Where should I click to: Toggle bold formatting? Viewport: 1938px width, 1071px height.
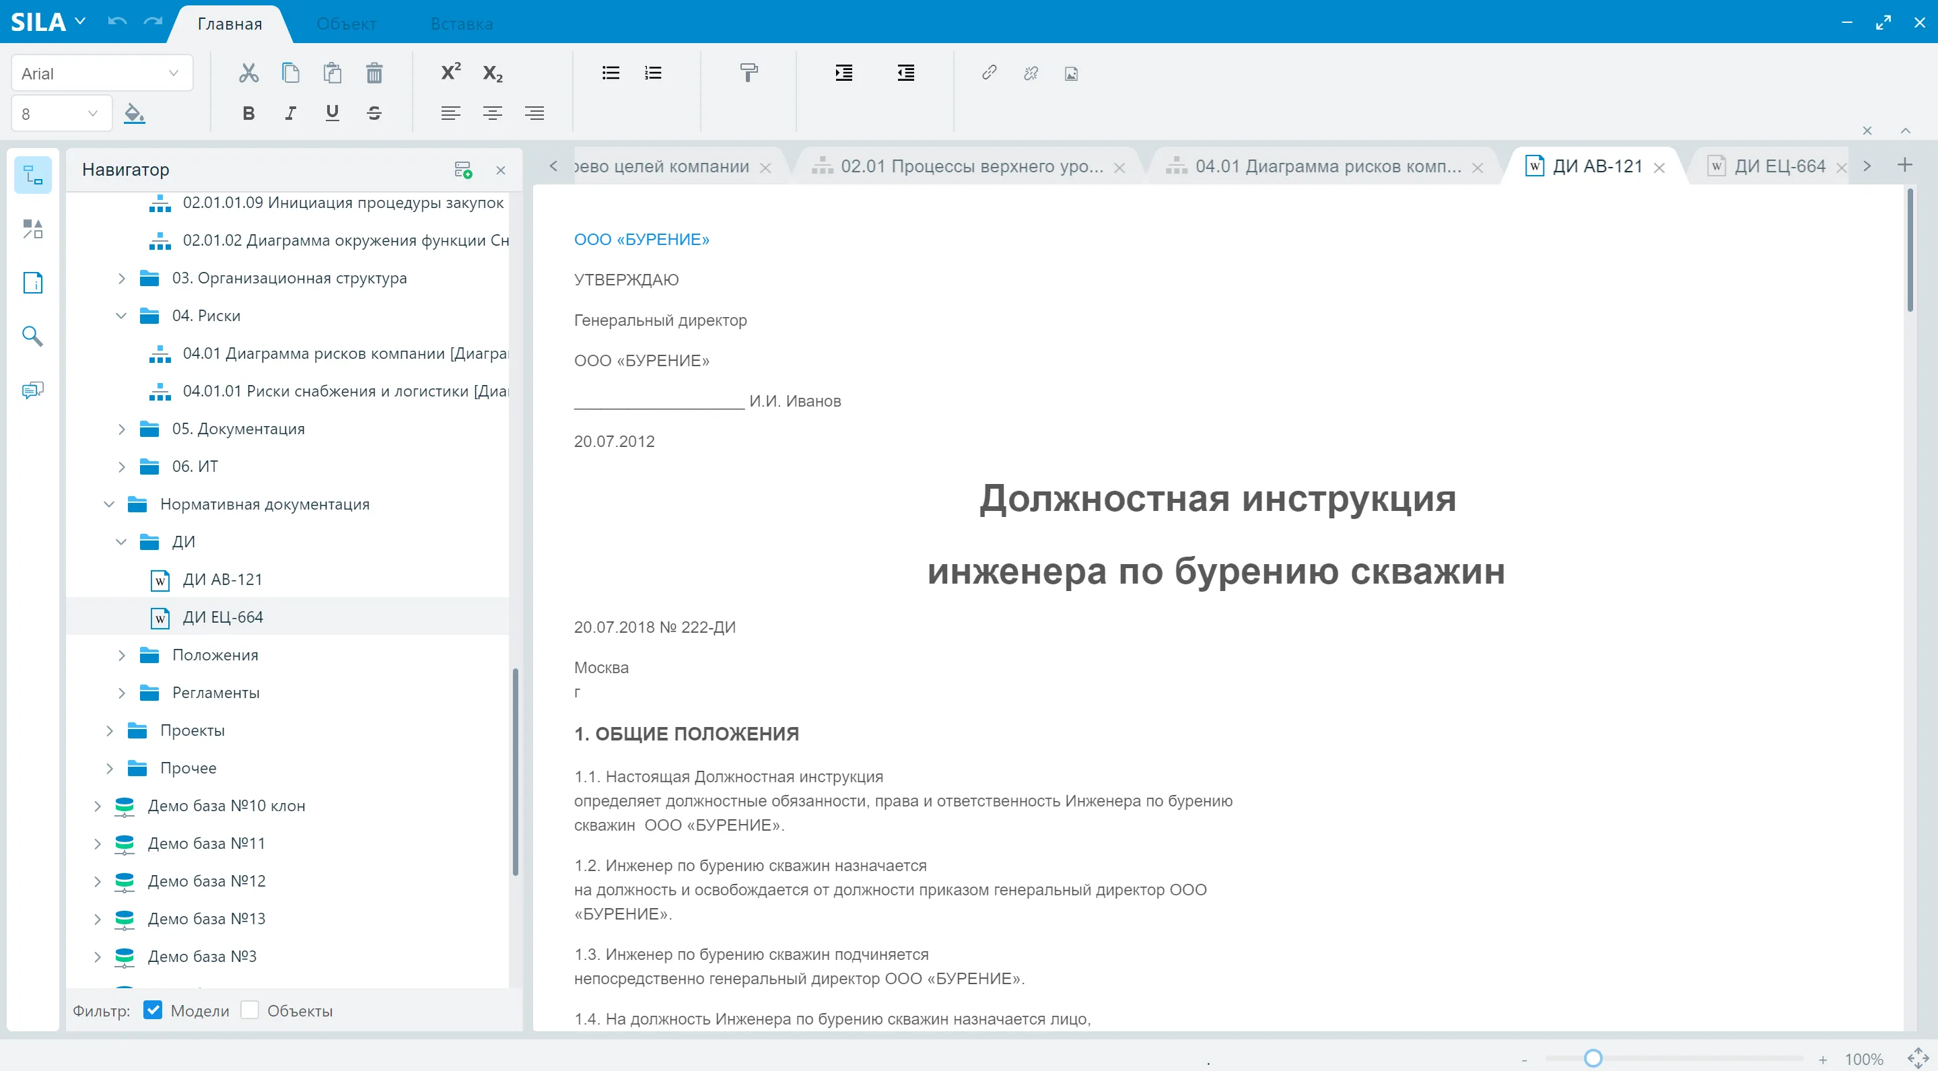248,113
